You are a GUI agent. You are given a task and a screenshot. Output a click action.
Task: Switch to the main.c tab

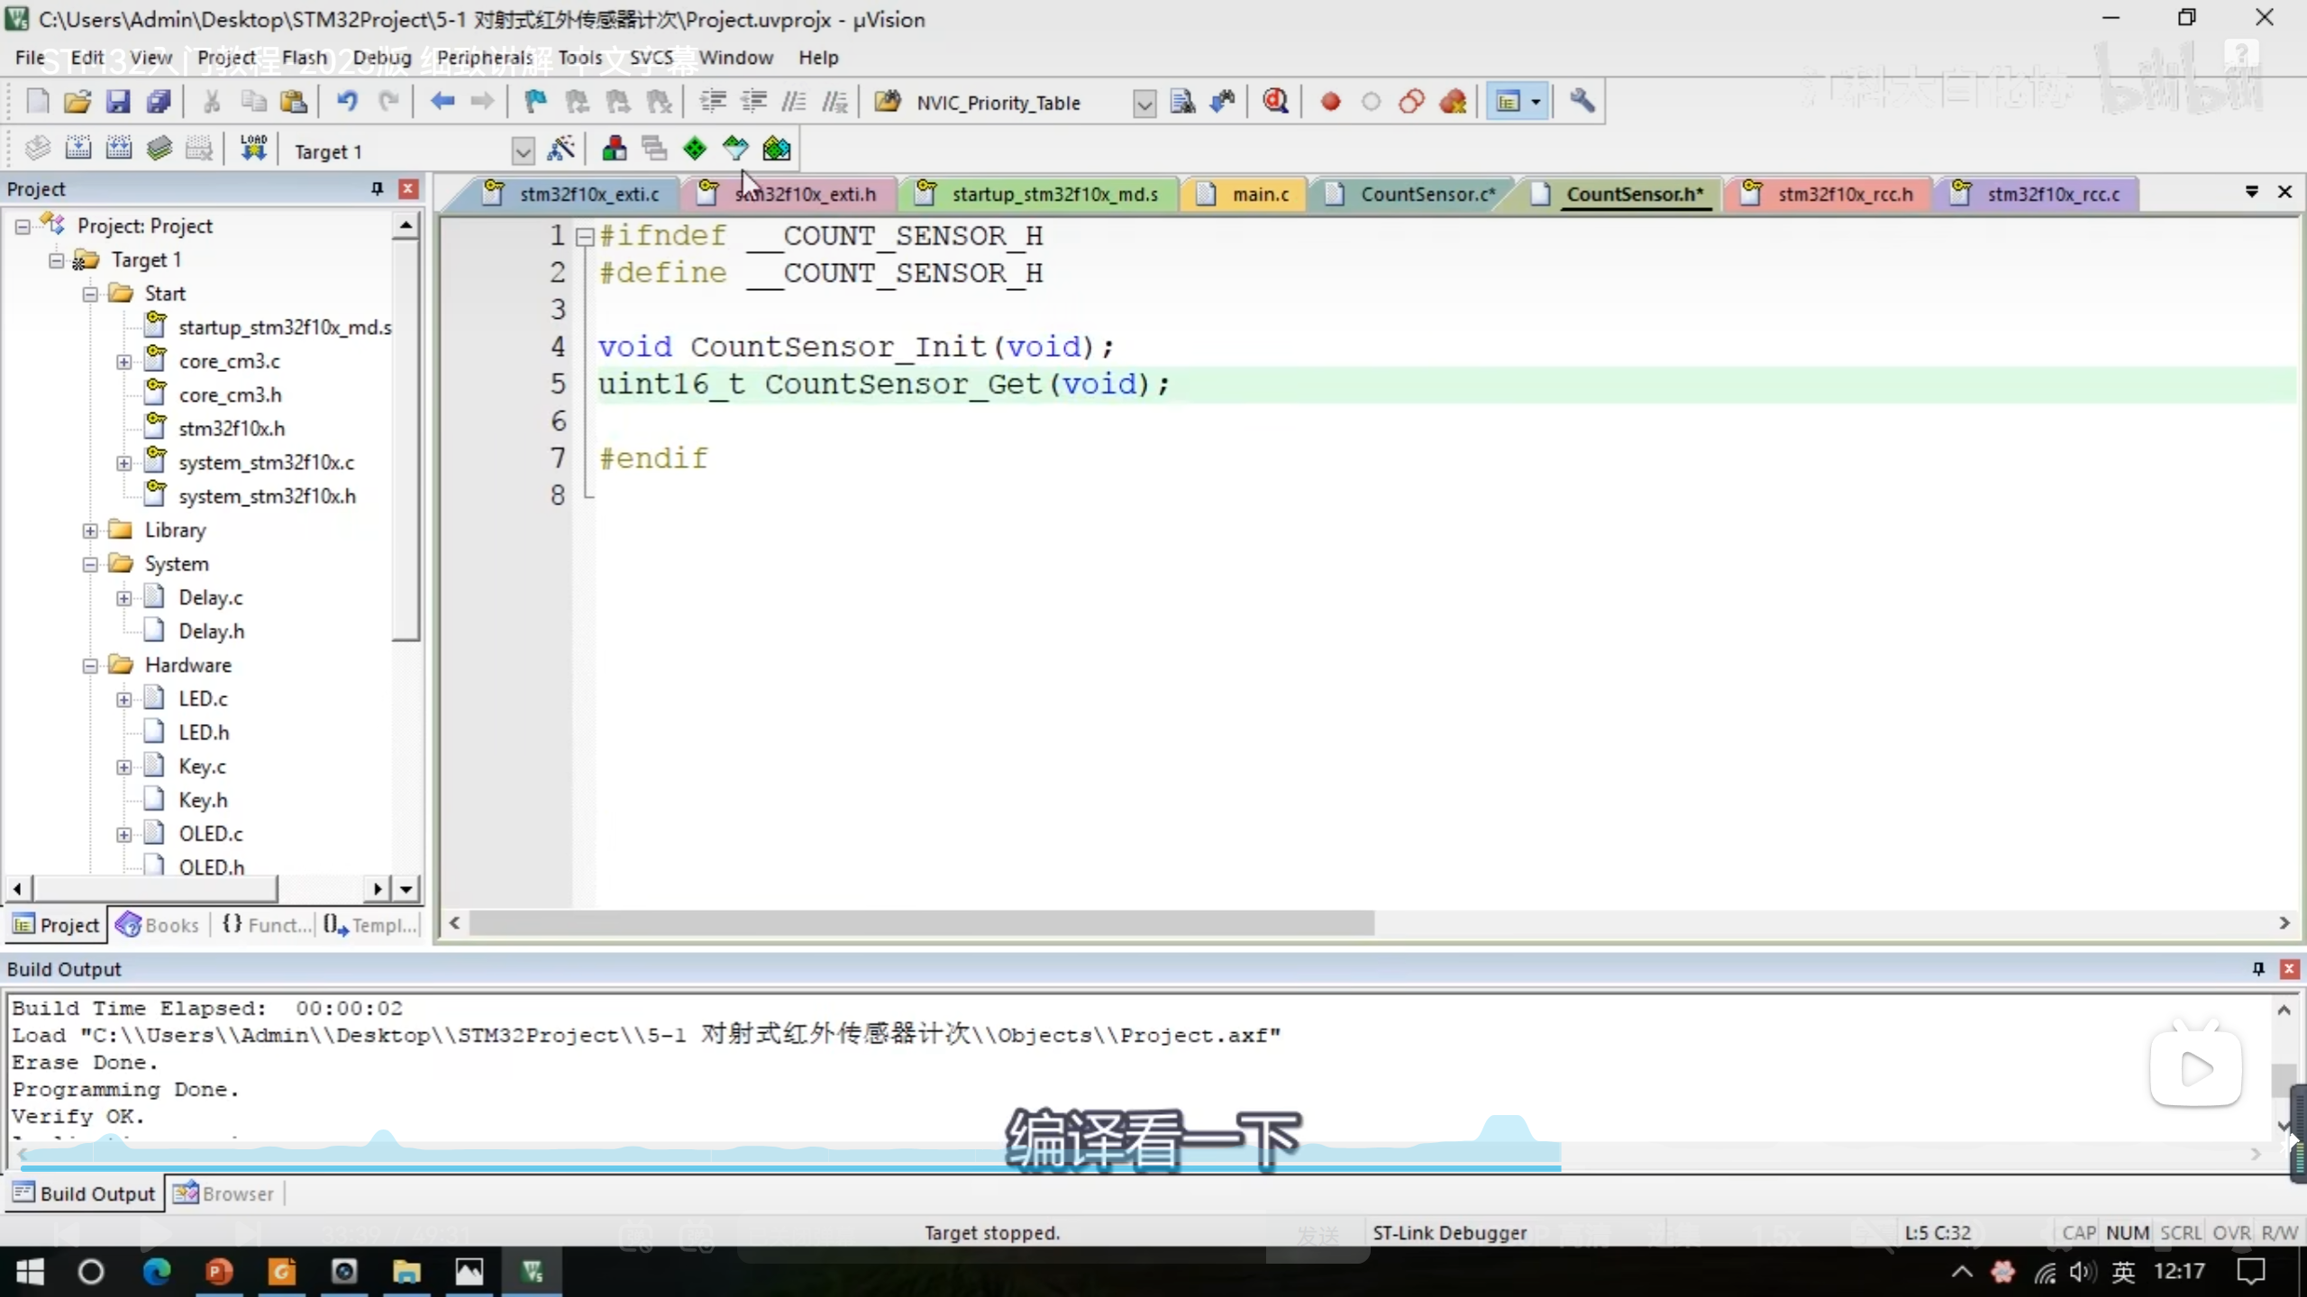tap(1259, 194)
